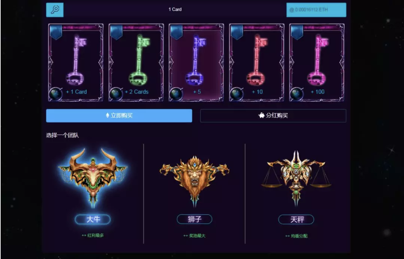Click the 分红购买 dividend purchase button
The height and width of the screenshot is (259, 404).
273,116
